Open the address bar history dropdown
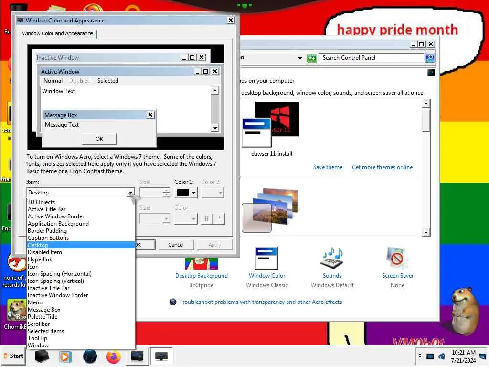 (300, 58)
